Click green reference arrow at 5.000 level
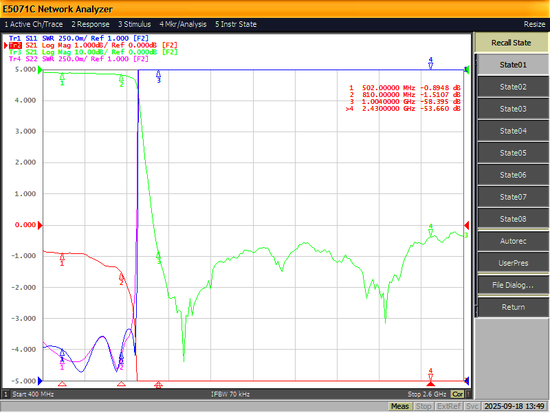This screenshot has height=413, width=550. [x=40, y=70]
